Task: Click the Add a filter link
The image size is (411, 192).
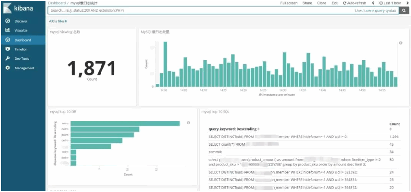Action: click(x=58, y=21)
